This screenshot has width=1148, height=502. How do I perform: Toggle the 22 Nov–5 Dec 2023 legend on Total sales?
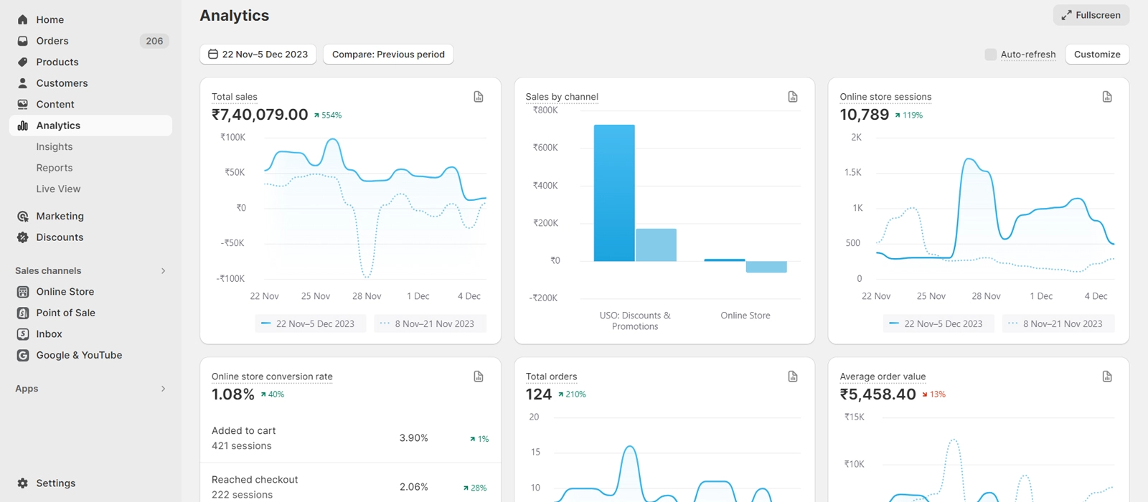coord(310,324)
